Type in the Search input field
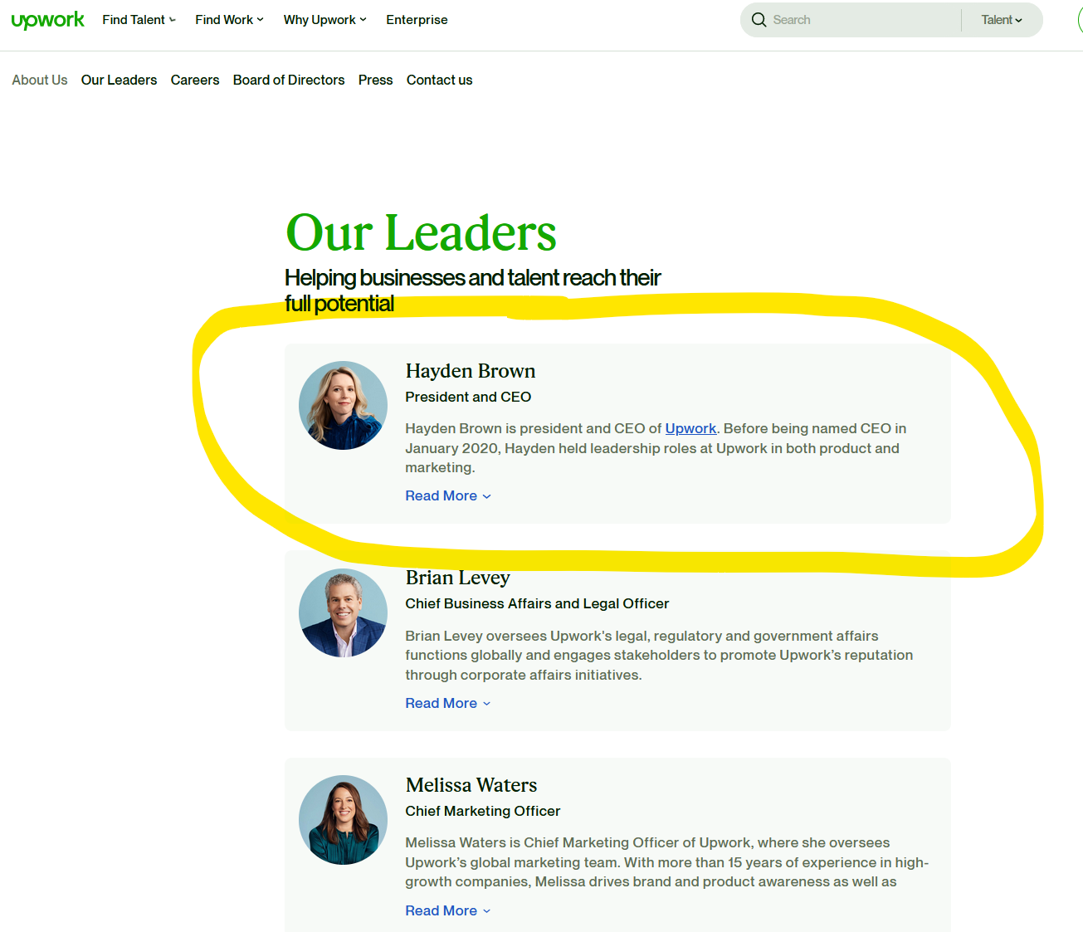Image resolution: width=1083 pixels, height=932 pixels. coord(863,20)
